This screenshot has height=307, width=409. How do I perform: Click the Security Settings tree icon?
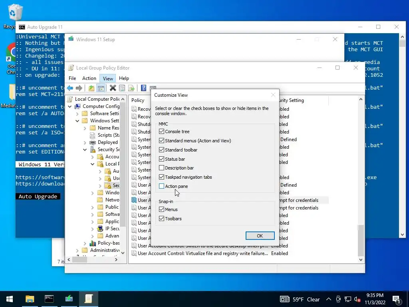[x=93, y=150]
